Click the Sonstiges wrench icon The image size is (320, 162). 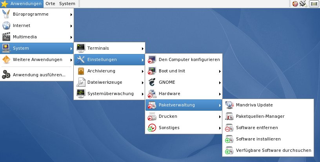[x=152, y=128]
